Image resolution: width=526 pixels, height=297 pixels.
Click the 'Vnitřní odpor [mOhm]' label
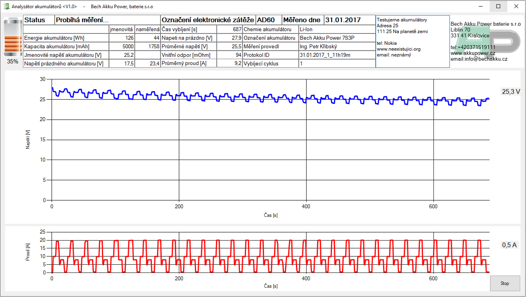coord(186,55)
